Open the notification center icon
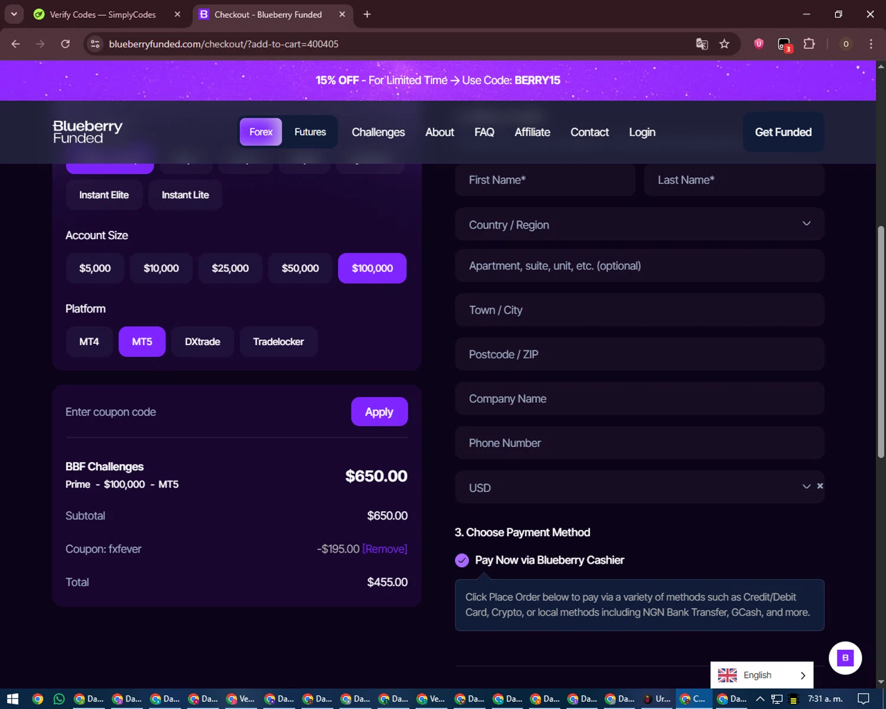Viewport: 886px width, 709px height. pos(863,699)
